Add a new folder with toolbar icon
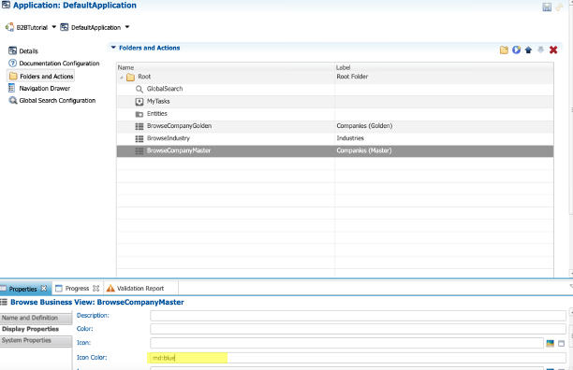573x370 pixels. point(504,50)
